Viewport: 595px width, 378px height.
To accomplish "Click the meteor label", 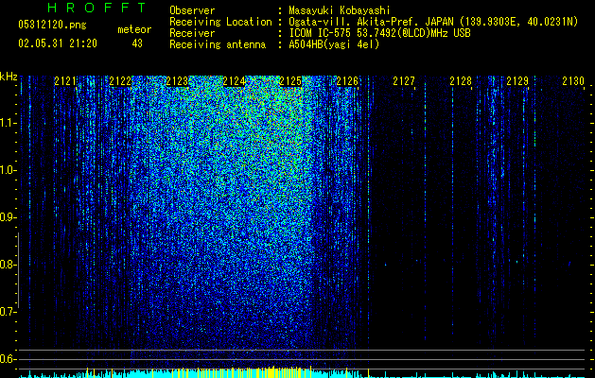I will 134,29.
